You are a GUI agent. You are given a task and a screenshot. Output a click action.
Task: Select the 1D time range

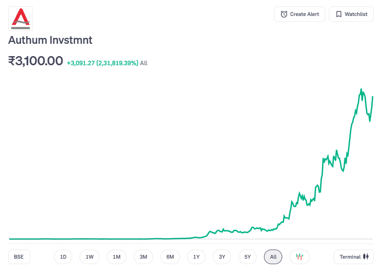click(63, 257)
